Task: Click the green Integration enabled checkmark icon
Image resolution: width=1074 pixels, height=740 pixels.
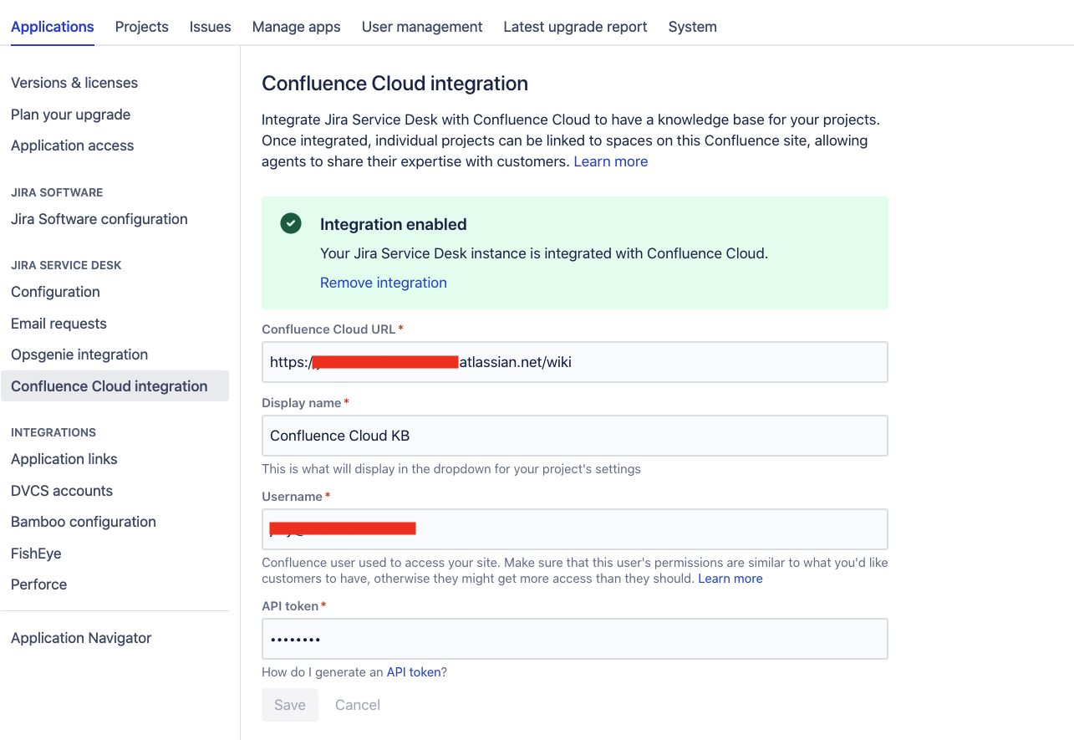Action: pos(291,223)
